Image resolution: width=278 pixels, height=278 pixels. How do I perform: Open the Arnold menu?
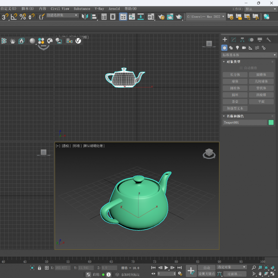coord(114,9)
